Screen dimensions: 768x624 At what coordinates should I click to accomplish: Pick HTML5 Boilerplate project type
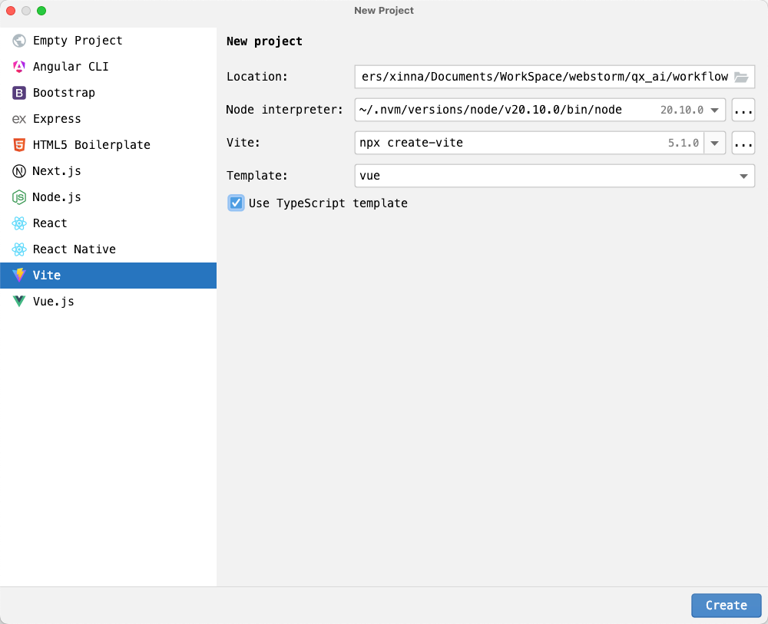point(108,145)
